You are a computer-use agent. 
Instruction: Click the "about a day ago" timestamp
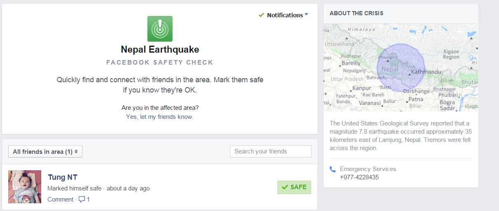[128, 188]
